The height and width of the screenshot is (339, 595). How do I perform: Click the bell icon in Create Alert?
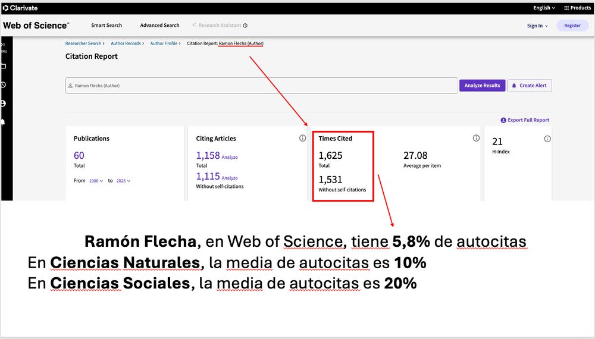tap(514, 86)
